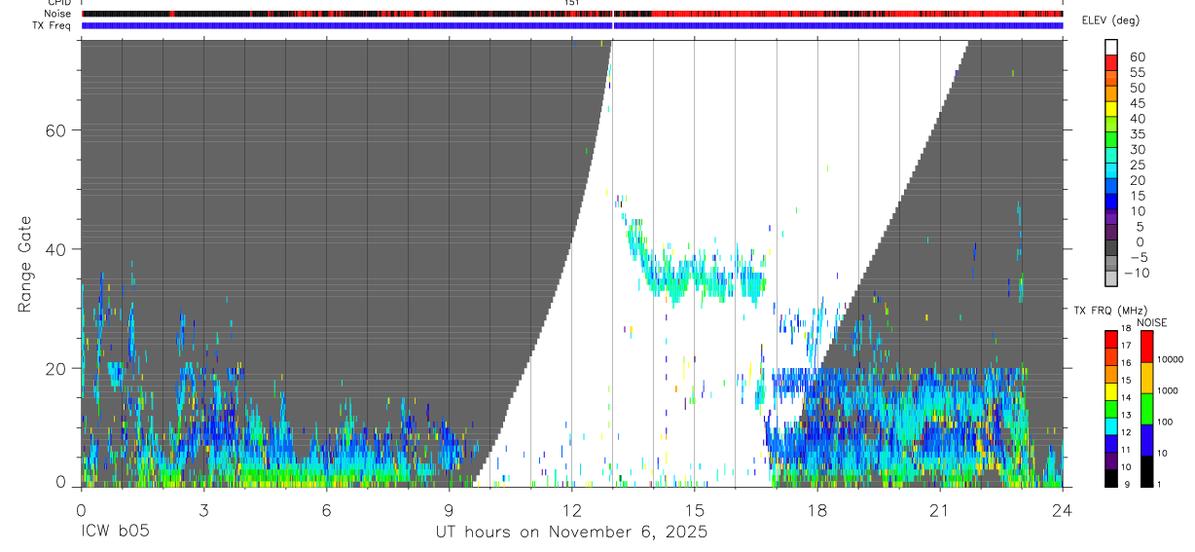The width and height of the screenshot is (1195, 552).
Task: Click the Range Gate axis tick label '60'
Action: (54, 130)
